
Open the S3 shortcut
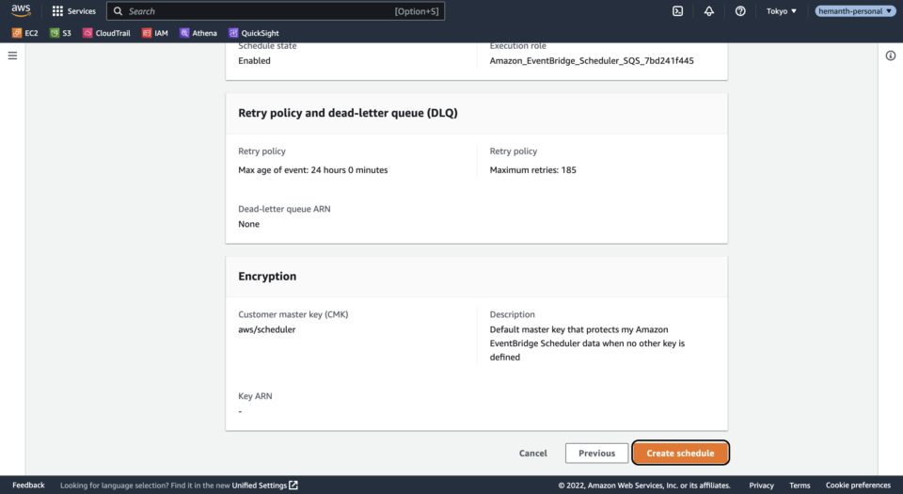pyautogui.click(x=60, y=33)
